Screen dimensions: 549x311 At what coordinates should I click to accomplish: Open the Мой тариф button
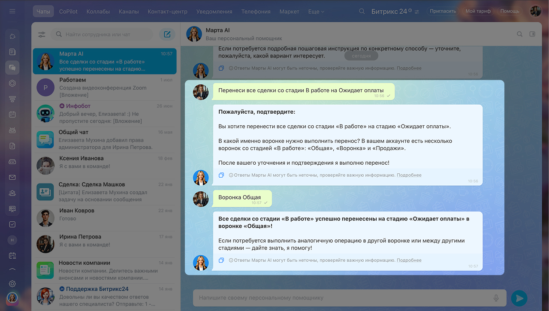click(478, 11)
